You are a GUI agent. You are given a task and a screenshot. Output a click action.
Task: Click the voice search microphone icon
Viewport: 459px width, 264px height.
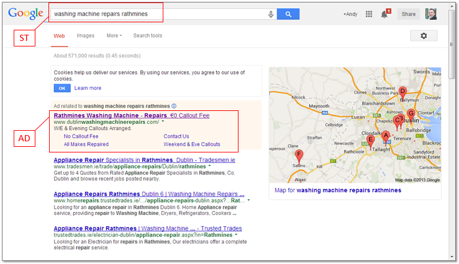click(271, 14)
